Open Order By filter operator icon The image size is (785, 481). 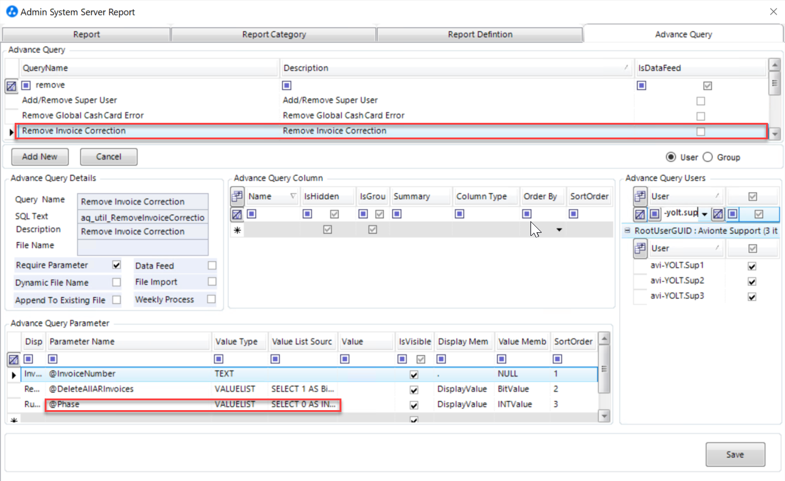(x=527, y=214)
